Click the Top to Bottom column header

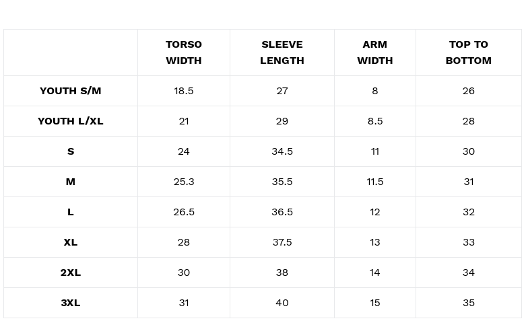469,52
